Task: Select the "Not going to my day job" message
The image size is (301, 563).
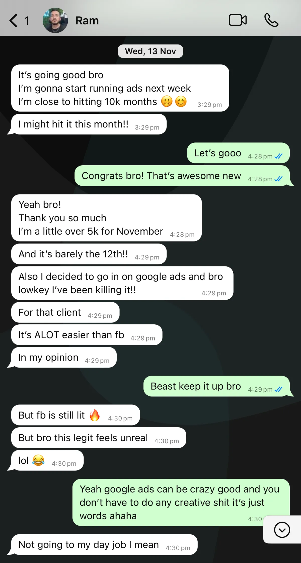Action: 104,544
